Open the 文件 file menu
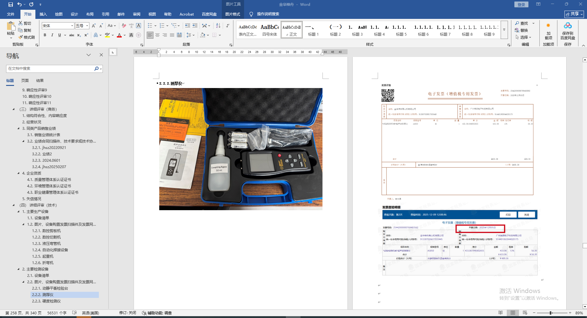Image resolution: width=587 pixels, height=318 pixels. 11,14
